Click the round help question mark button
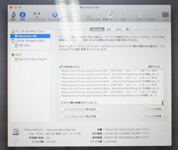Viewport: 178px width, 150px height. pyautogui.click(x=15, y=141)
